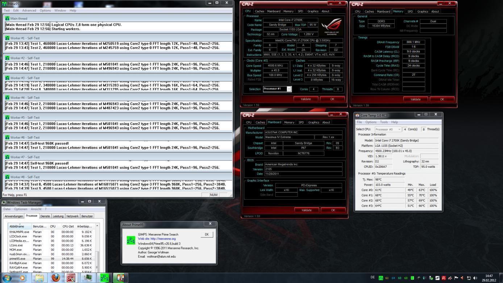503x283 pixels.
Task: Click the Avira red umbrella tray icon
Action: (444, 278)
